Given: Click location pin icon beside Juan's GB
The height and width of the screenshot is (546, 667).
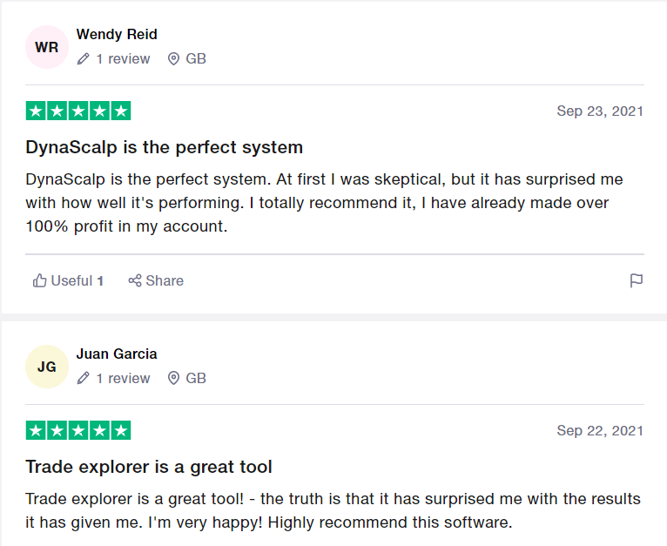Looking at the screenshot, I should coord(173,379).
